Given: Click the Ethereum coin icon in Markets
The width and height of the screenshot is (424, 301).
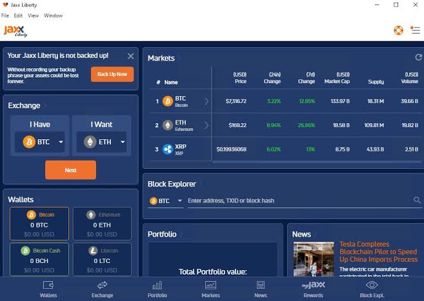Looking at the screenshot, I should (x=168, y=125).
